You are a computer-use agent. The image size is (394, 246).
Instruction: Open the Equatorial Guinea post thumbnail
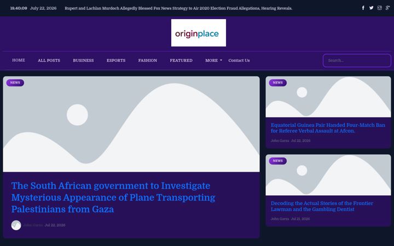(328, 97)
